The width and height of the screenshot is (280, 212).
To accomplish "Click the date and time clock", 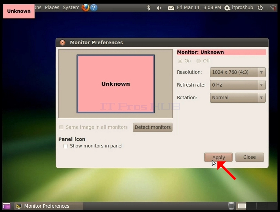I will coord(199,7).
